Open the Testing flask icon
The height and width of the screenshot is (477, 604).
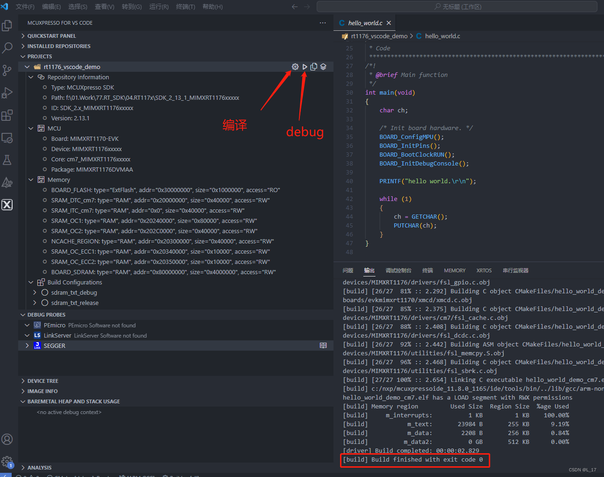click(7, 160)
